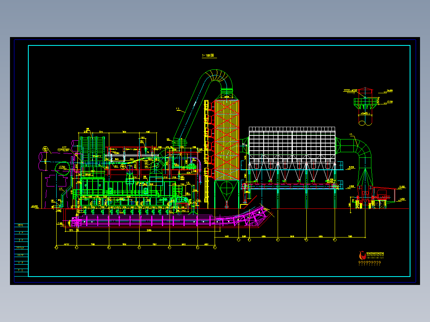Image resolution: width=430 pixels, height=322 pixels.
Task: Click the '-3.000' pit elevation label
Action: (x=59, y=224)
